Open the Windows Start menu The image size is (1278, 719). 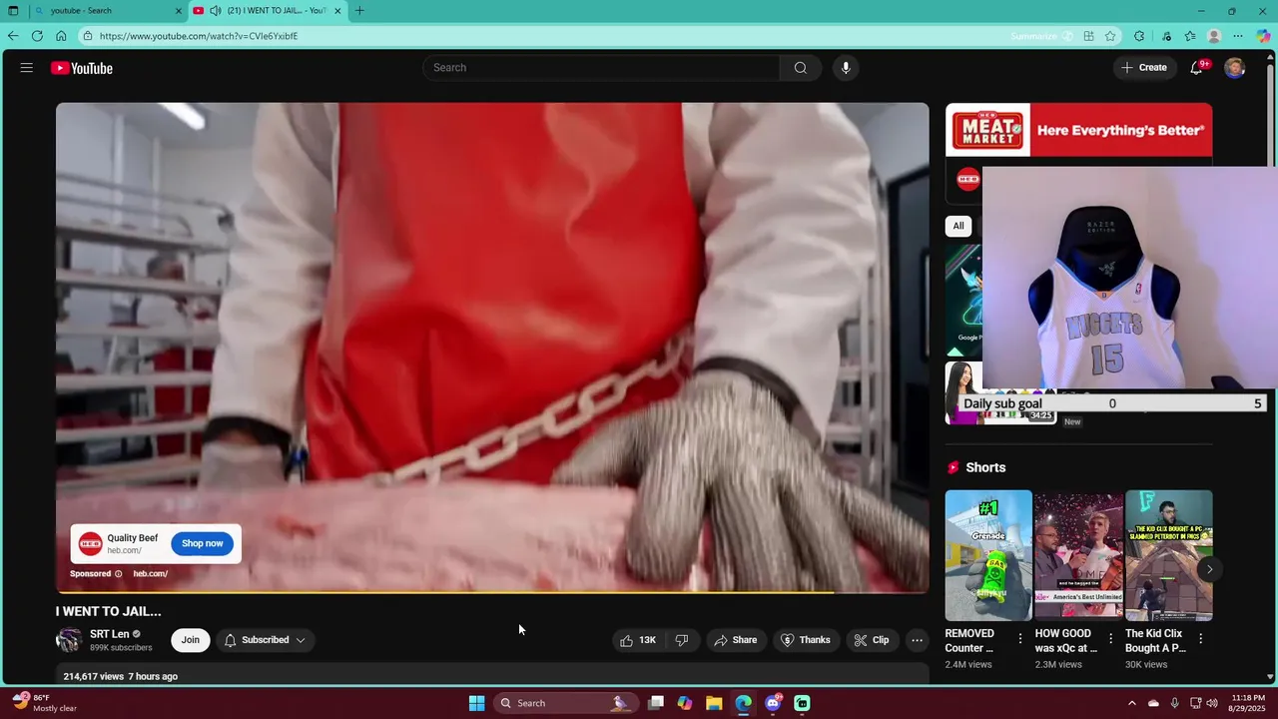pyautogui.click(x=477, y=703)
